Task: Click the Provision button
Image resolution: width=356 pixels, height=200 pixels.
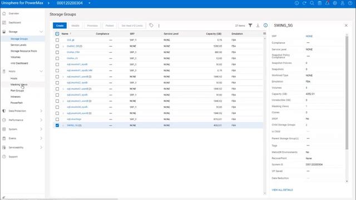Action: 92,26
